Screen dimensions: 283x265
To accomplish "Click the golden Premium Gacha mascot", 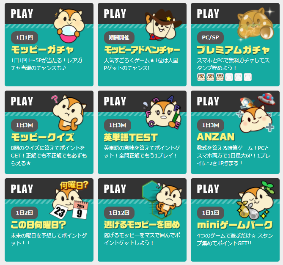I will (x=256, y=24).
